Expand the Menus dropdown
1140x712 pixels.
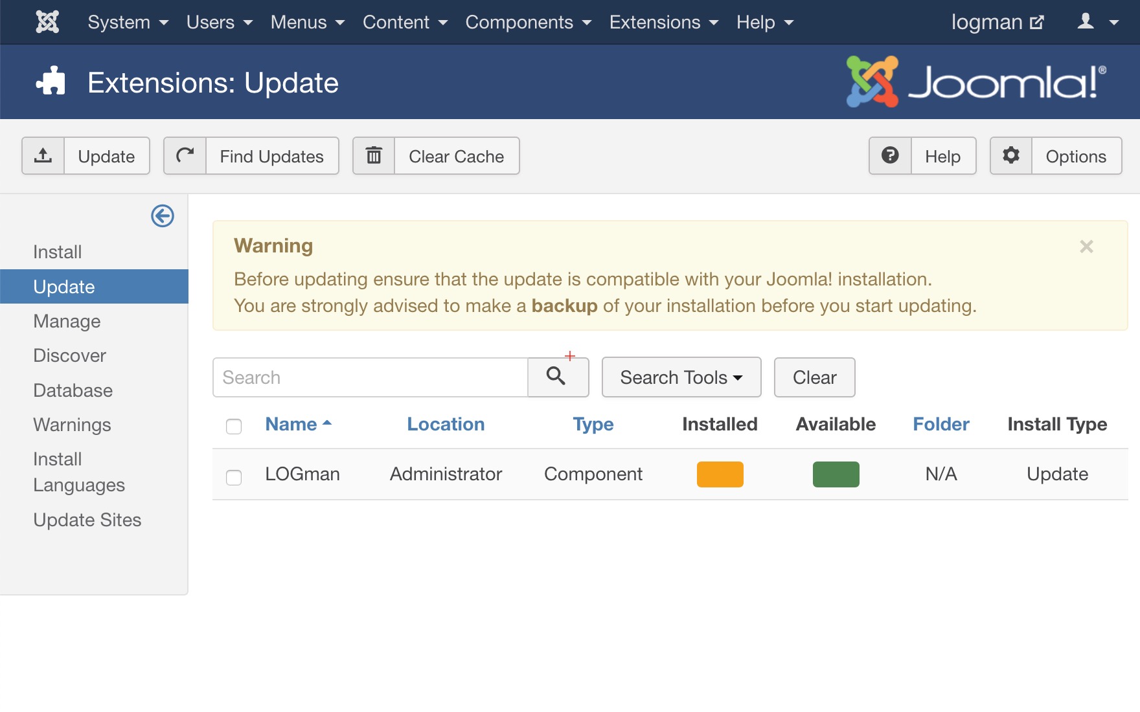point(308,22)
